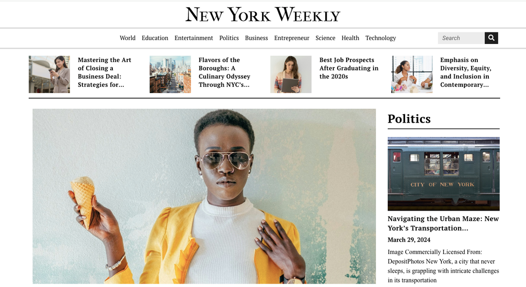Image resolution: width=526 pixels, height=287 pixels.
Task: Click the NYC street skyline thumbnail
Action: click(170, 74)
